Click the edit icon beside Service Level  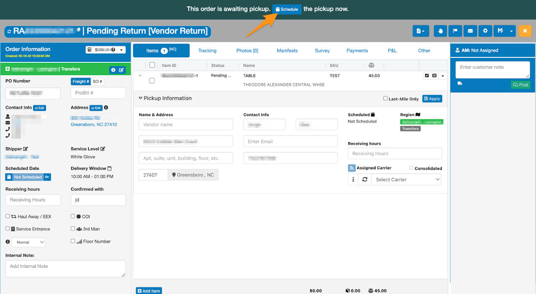click(x=103, y=149)
